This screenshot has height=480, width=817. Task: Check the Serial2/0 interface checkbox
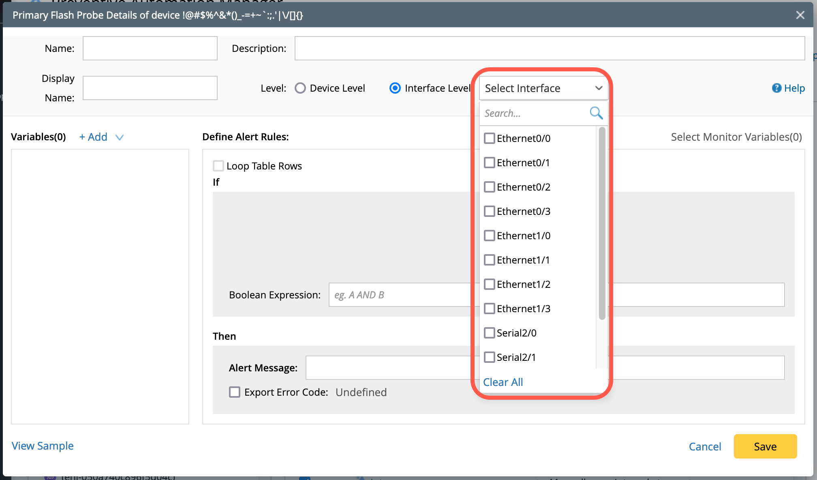click(490, 333)
